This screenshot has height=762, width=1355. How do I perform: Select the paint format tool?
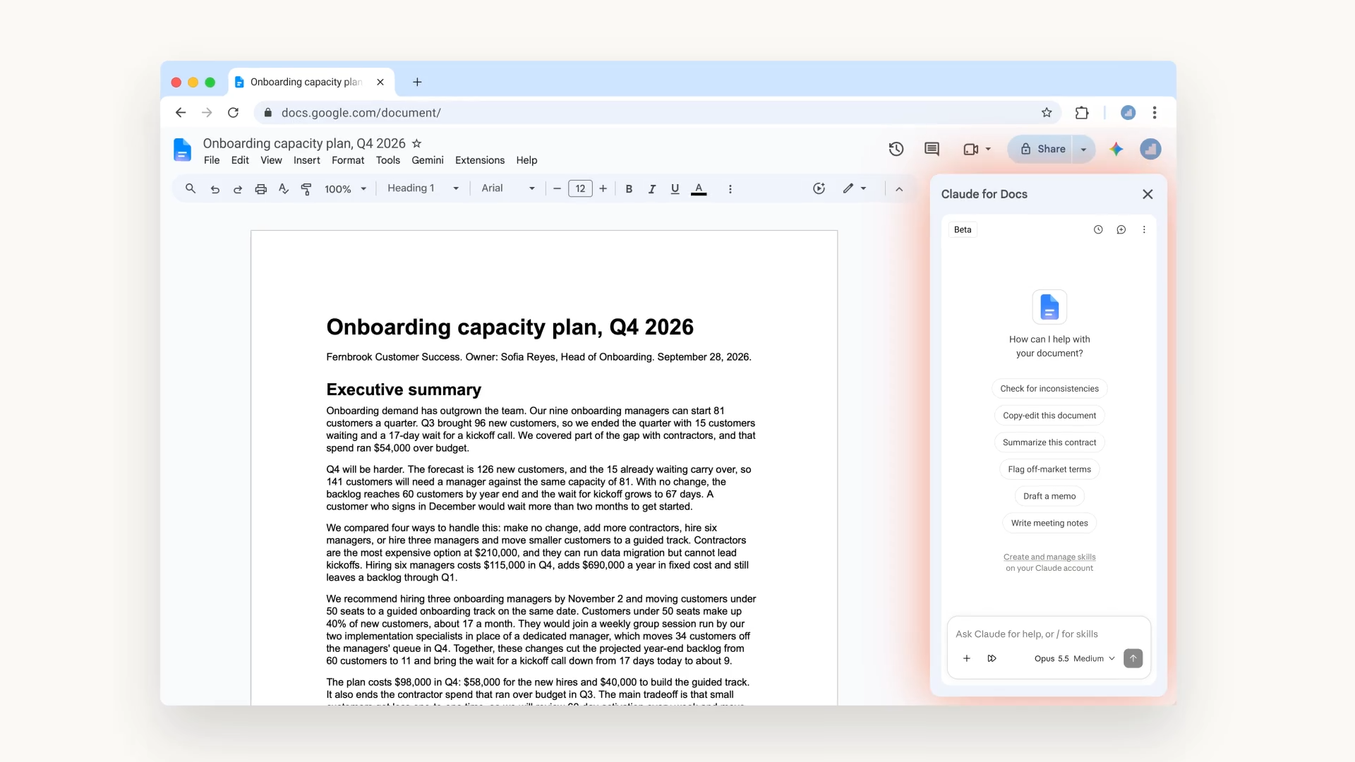point(306,189)
